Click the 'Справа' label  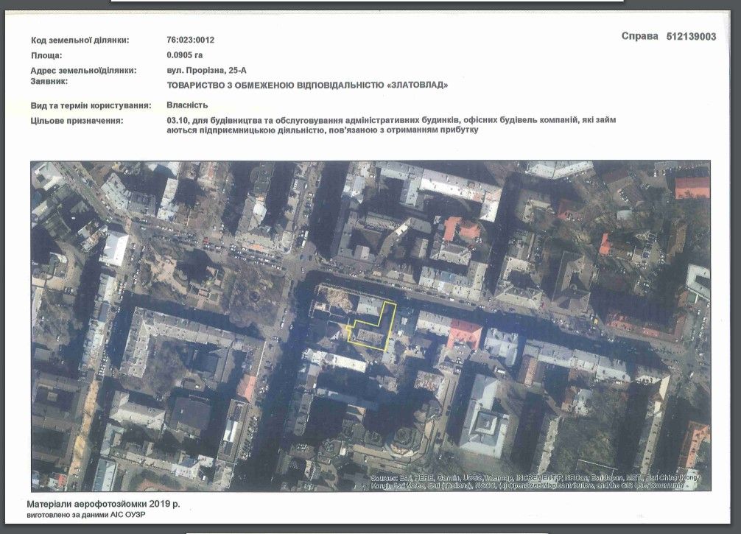[639, 37]
